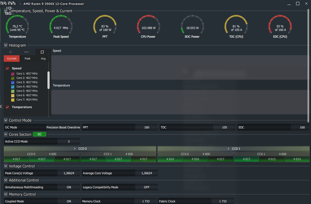Expand the CCD 1 chevron
The image size is (311, 204).
pyautogui.click(x=228, y=148)
